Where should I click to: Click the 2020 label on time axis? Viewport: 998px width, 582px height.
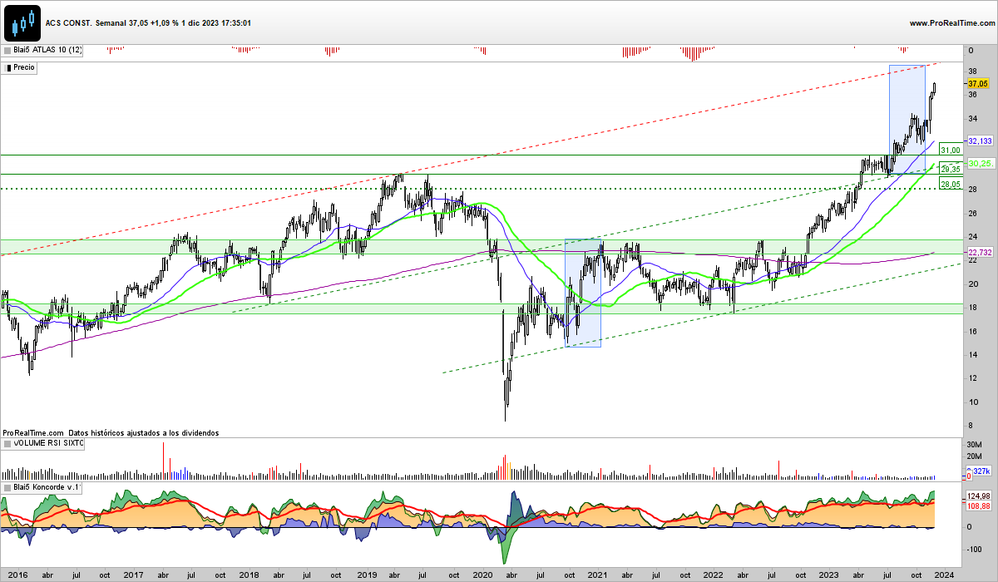pos(482,575)
